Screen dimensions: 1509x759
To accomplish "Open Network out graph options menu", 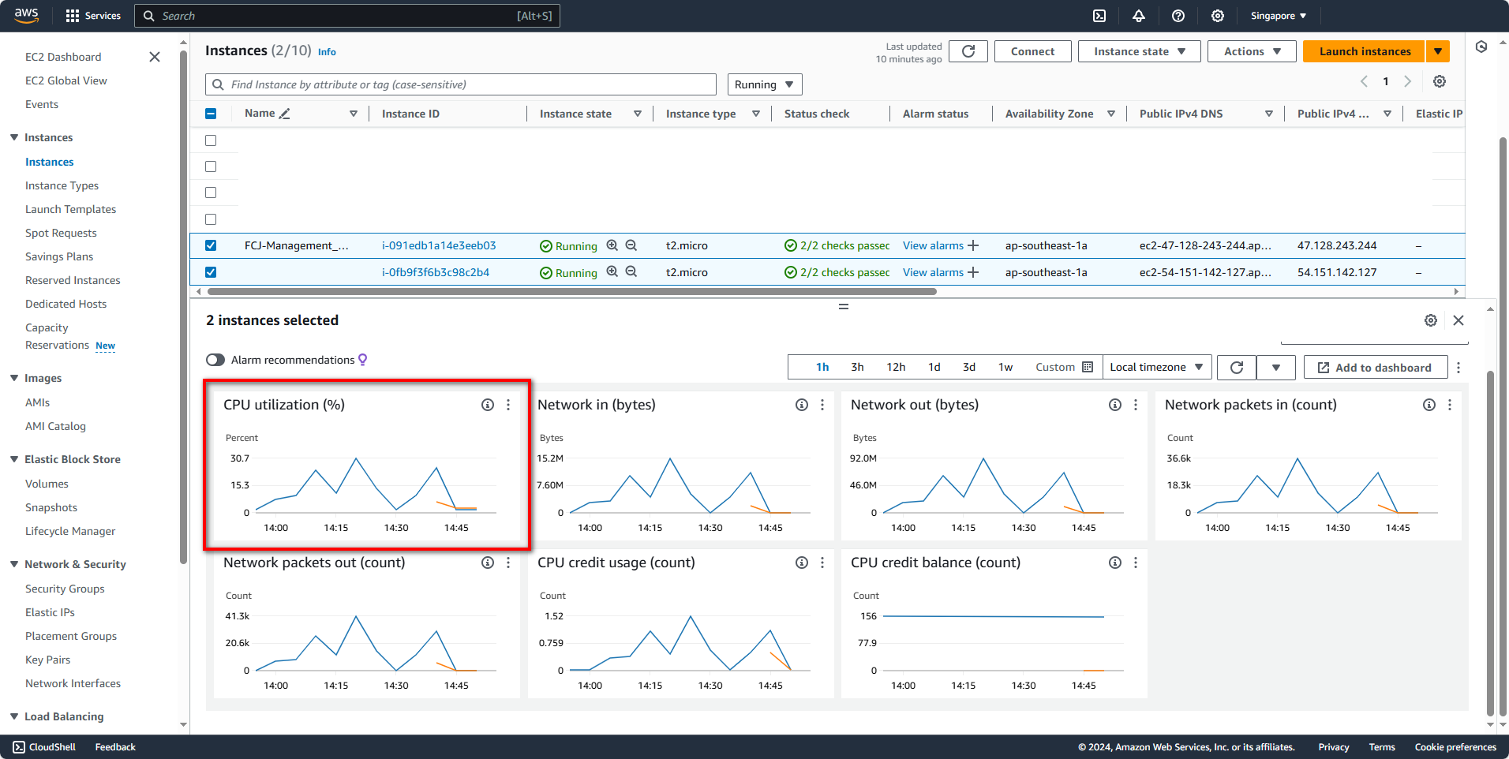I will pyautogui.click(x=1136, y=405).
